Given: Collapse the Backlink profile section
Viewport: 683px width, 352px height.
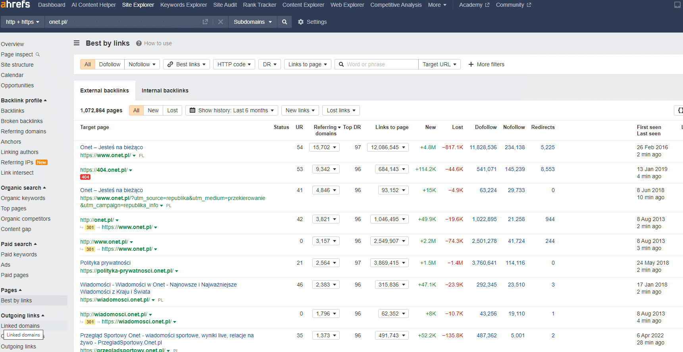Looking at the screenshot, I should 24,100.
